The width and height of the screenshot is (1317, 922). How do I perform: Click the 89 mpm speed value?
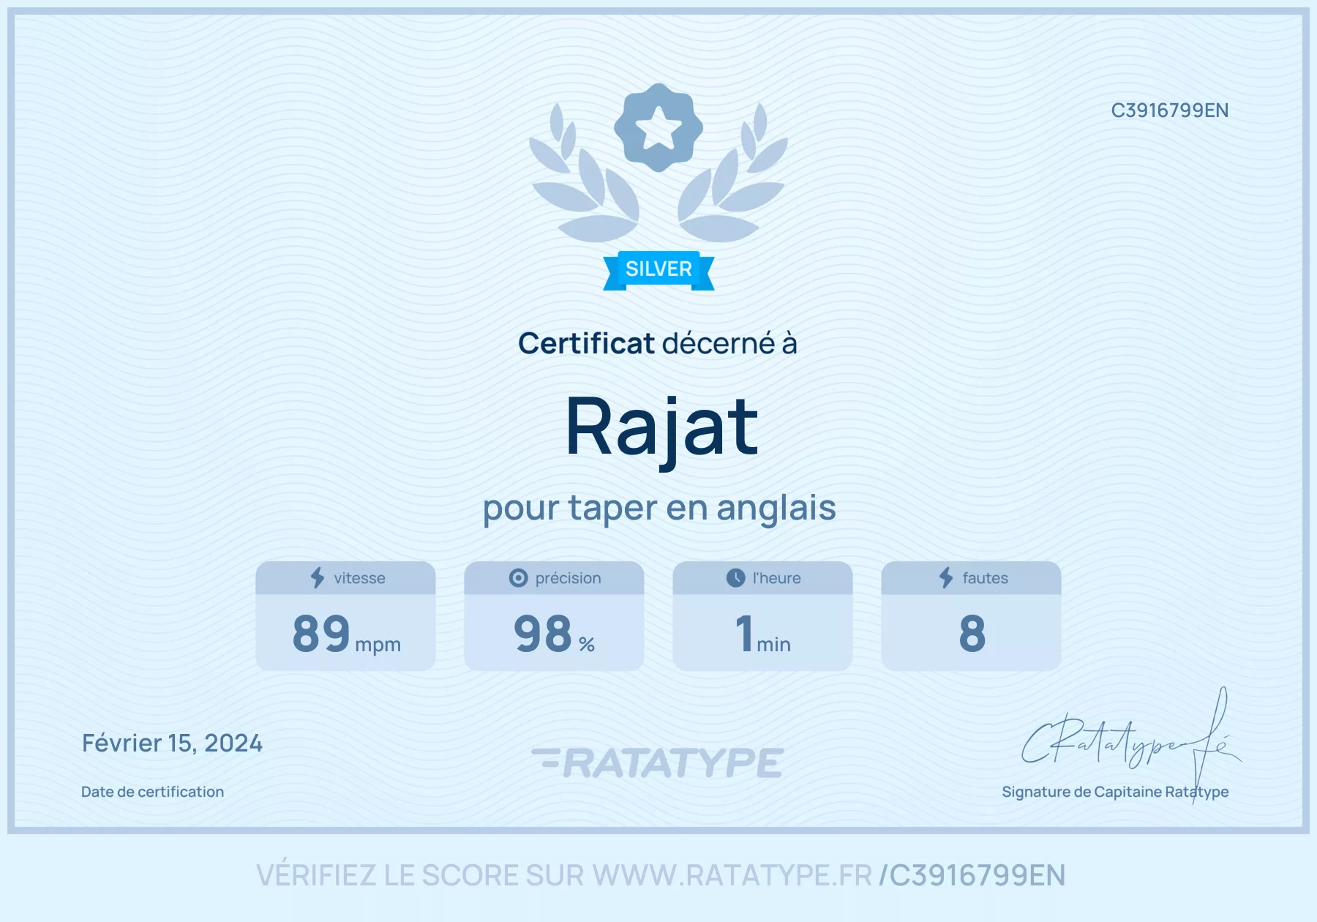(346, 634)
